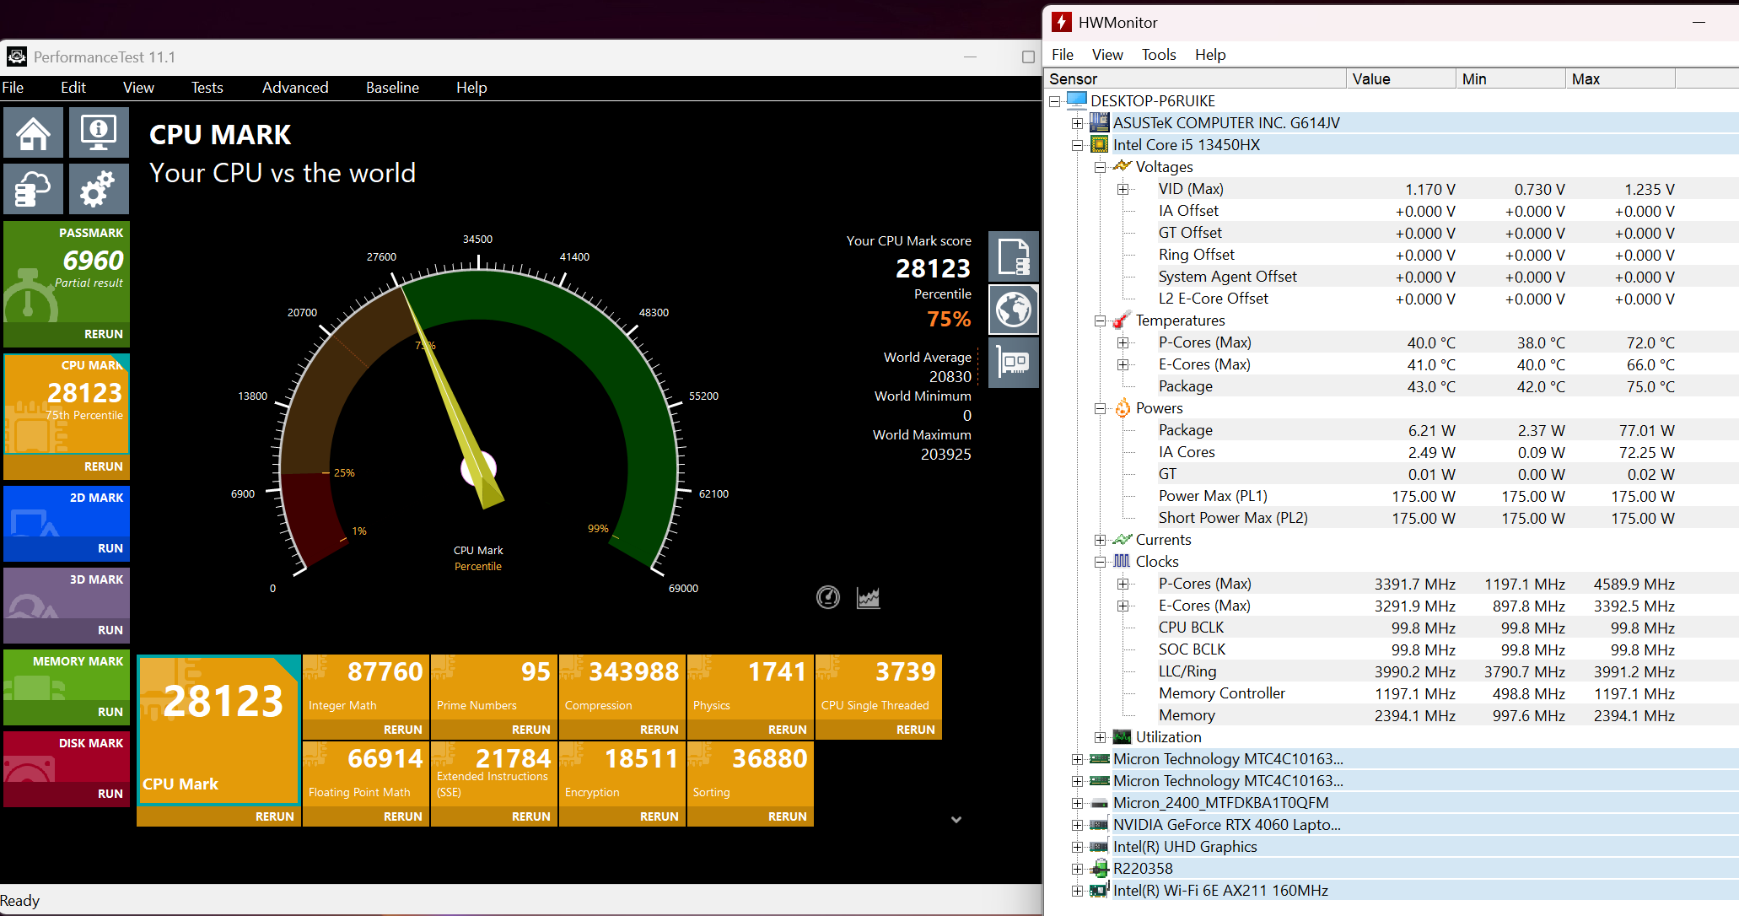Rerun the Encryption test
The image size is (1739, 916).
point(659,816)
